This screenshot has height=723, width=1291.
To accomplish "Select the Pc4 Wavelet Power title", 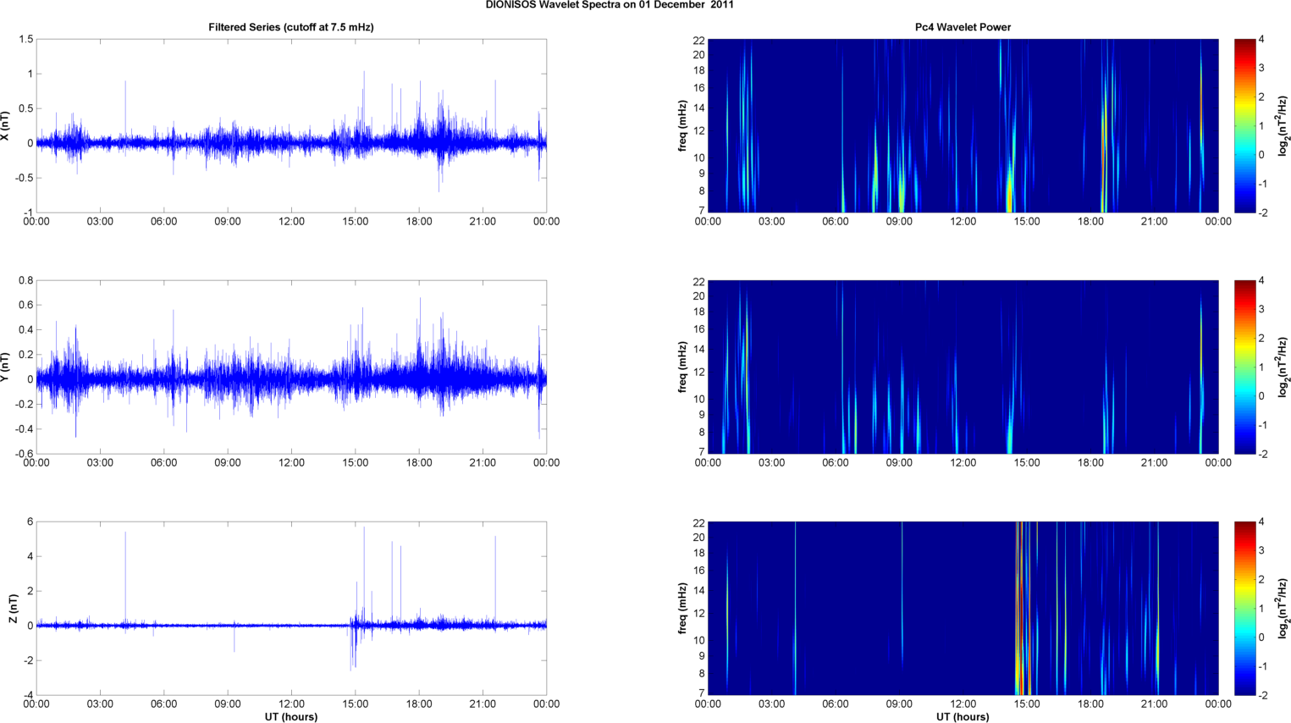I will coord(963,27).
